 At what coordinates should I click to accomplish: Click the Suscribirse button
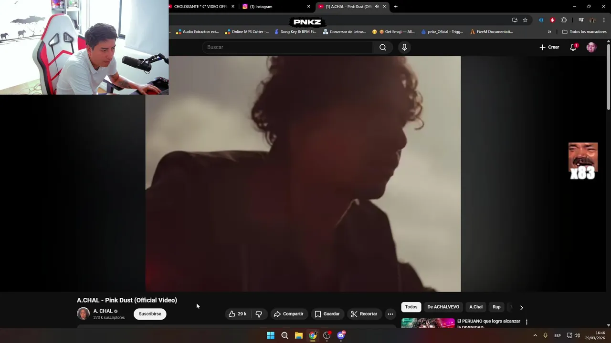pos(150,314)
